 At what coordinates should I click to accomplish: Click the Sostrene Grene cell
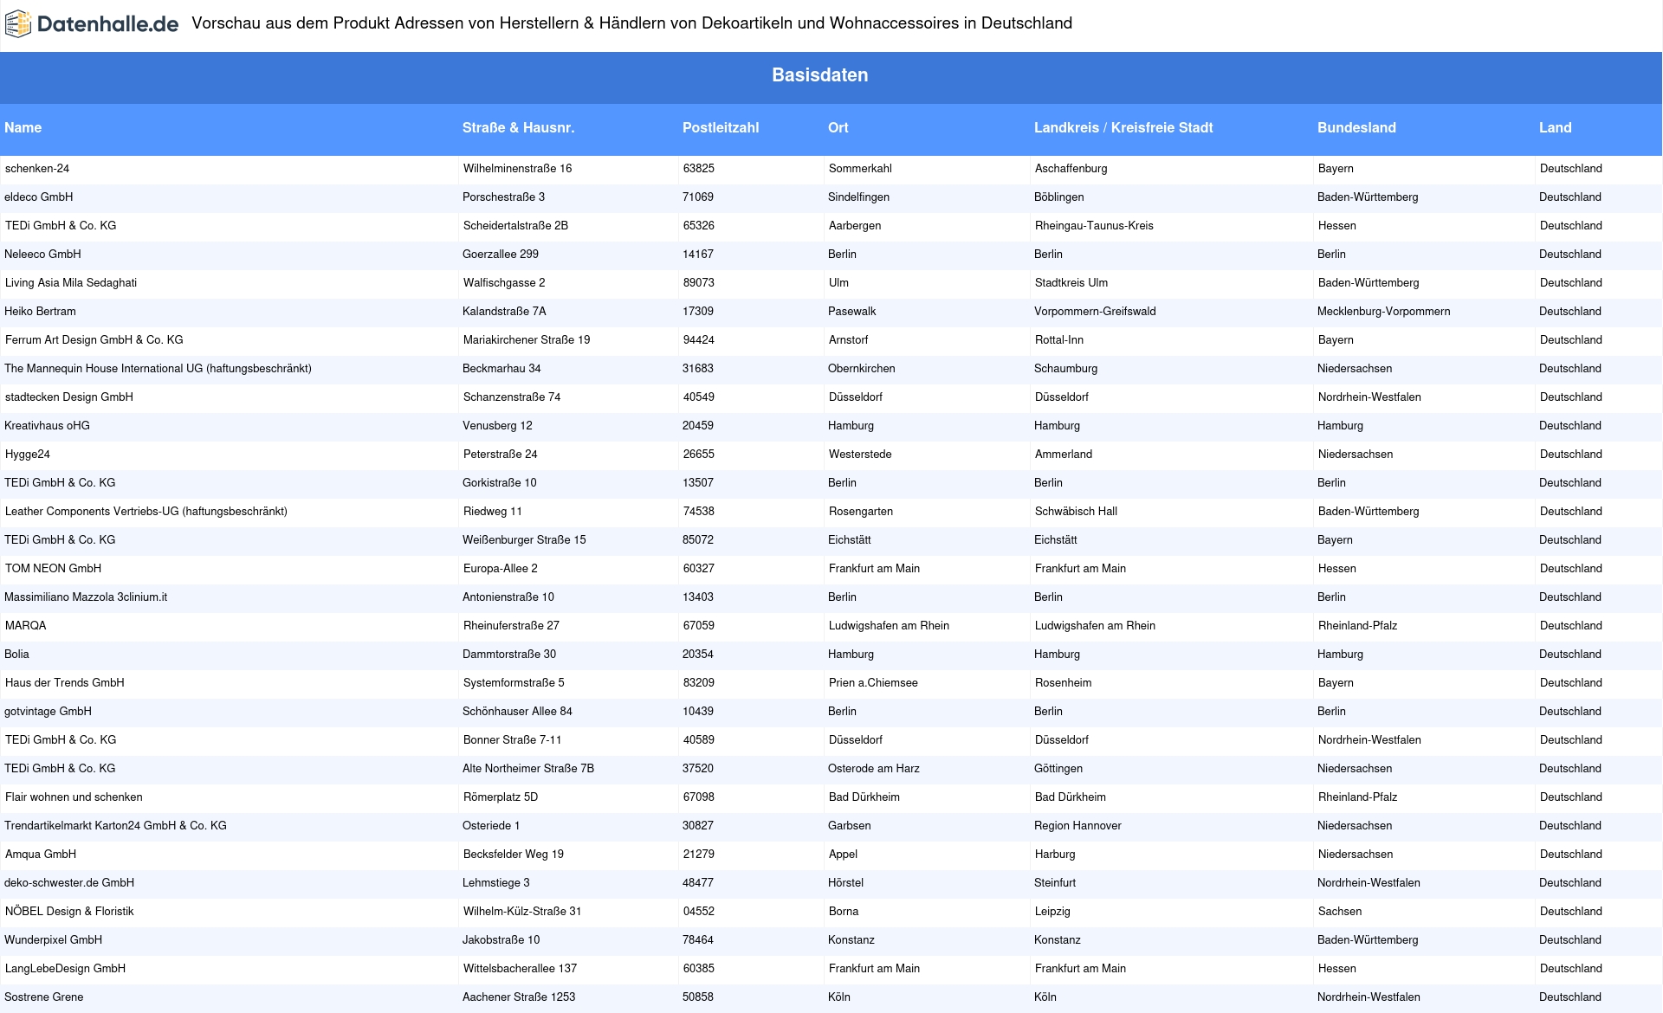[44, 997]
